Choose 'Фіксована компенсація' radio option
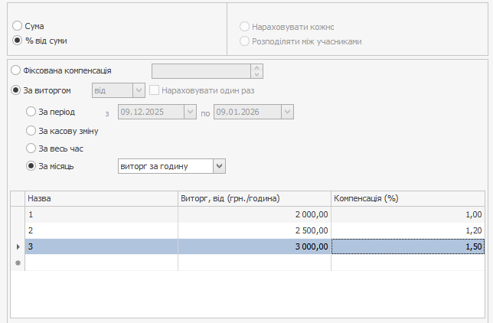Image resolution: width=493 pixels, height=323 pixels. [16, 70]
